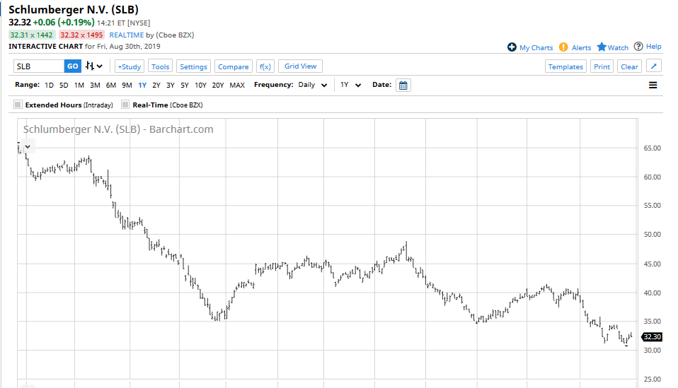Image resolution: width=678 pixels, height=388 pixels.
Task: Switch to Grid View
Action: [x=300, y=66]
